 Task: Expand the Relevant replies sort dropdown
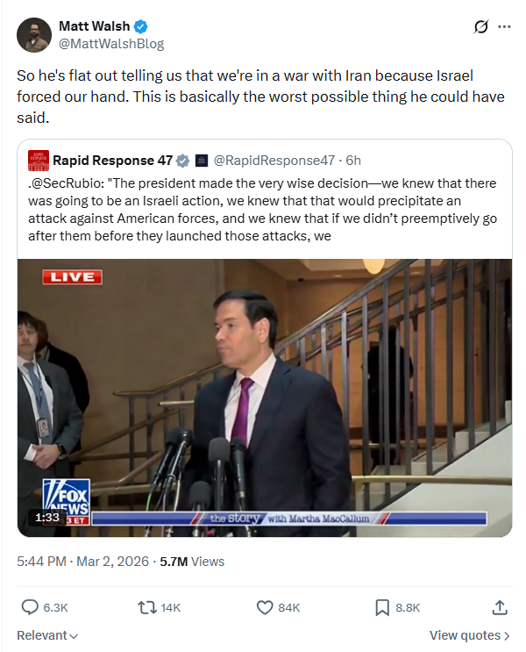pos(47,635)
